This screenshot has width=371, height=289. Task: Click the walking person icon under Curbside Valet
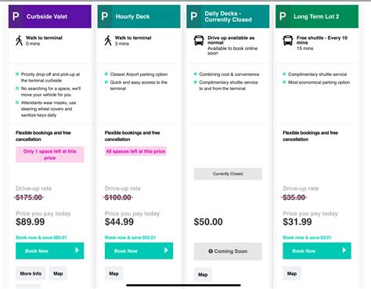[19, 41]
